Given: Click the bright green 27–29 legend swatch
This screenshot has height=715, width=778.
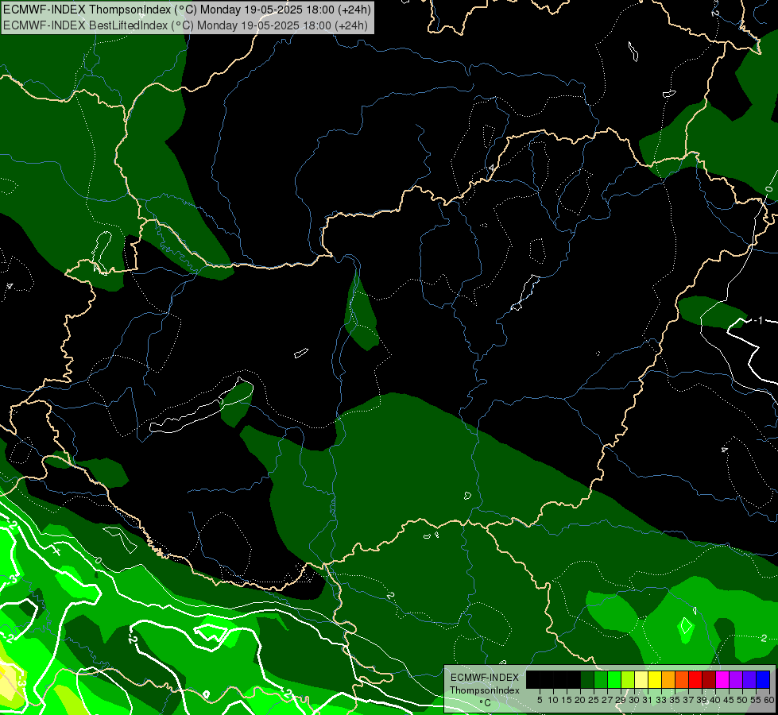Looking at the screenshot, I should pyautogui.click(x=614, y=679).
